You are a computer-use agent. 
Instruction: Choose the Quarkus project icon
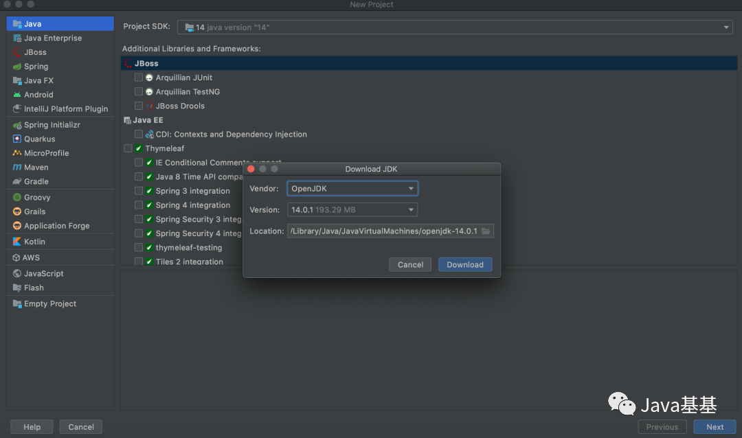point(17,139)
